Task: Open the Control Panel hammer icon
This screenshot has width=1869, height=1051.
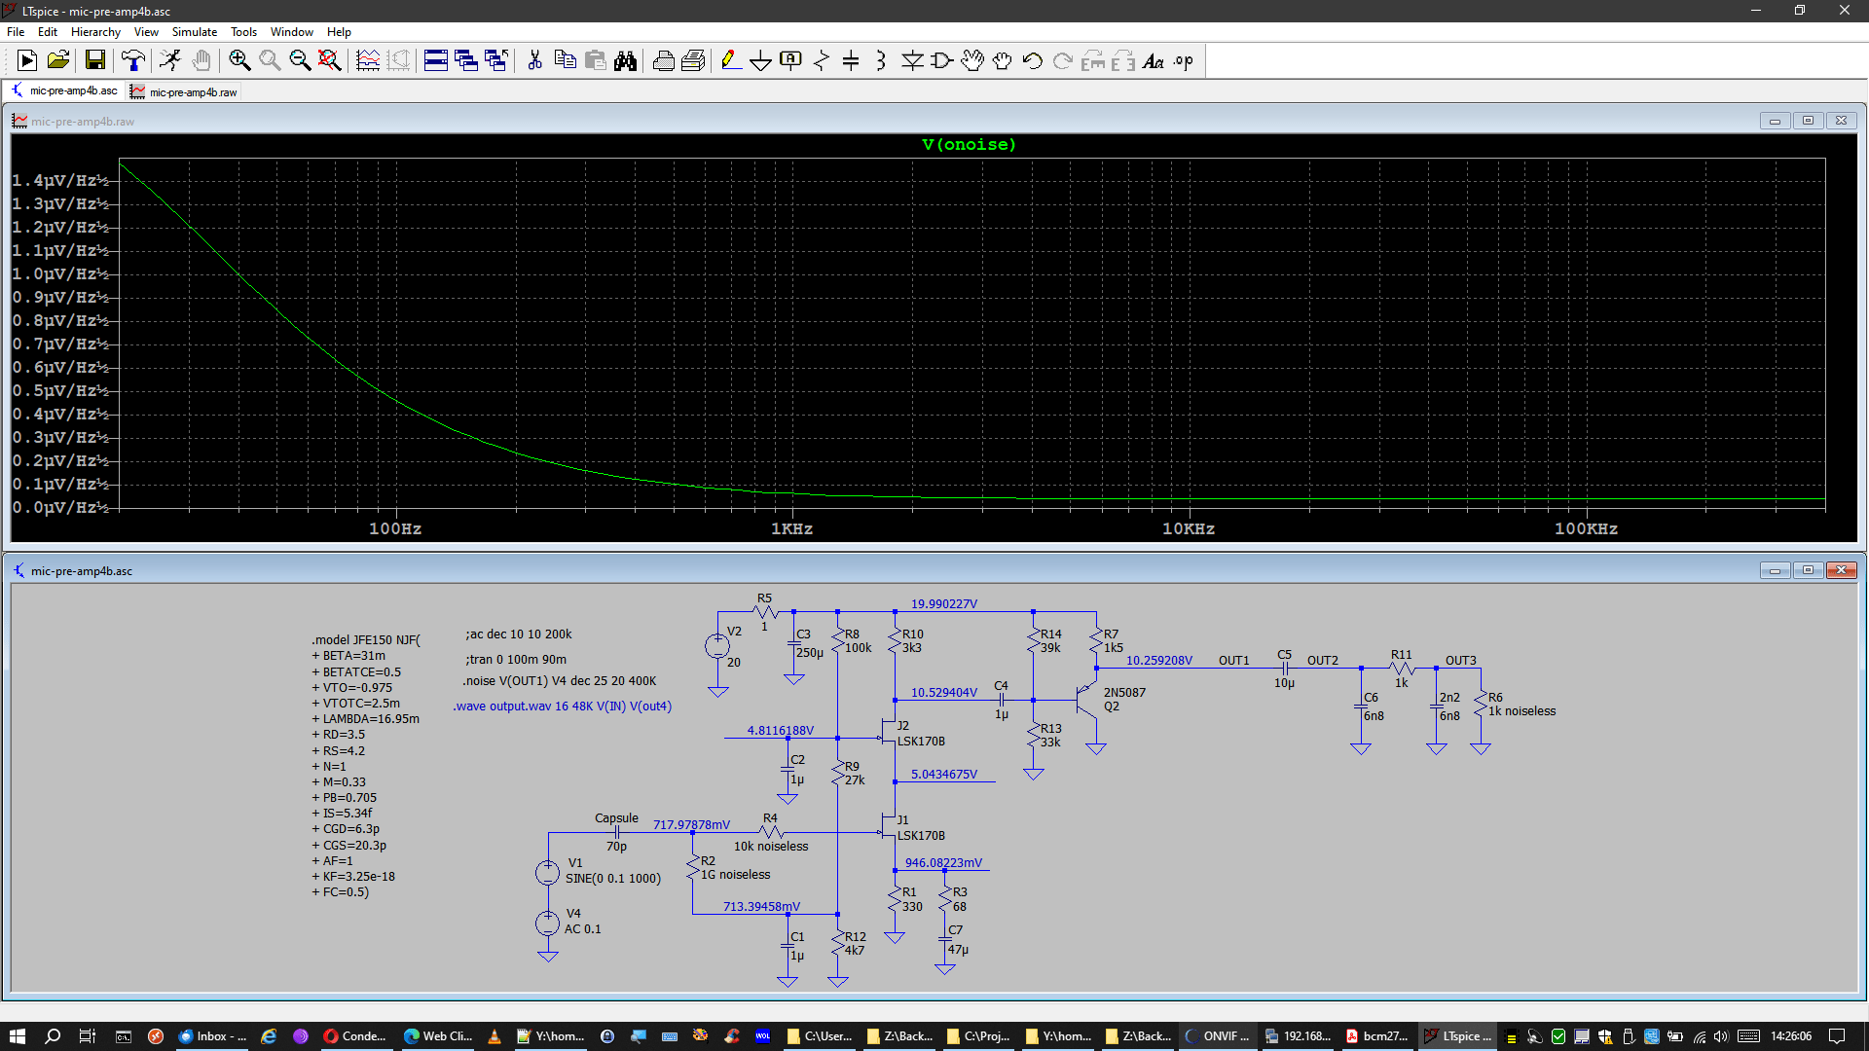Action: [x=132, y=60]
